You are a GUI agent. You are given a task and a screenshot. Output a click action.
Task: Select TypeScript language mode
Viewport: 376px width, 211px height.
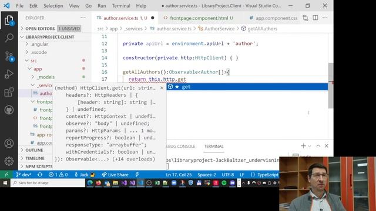[268, 175]
